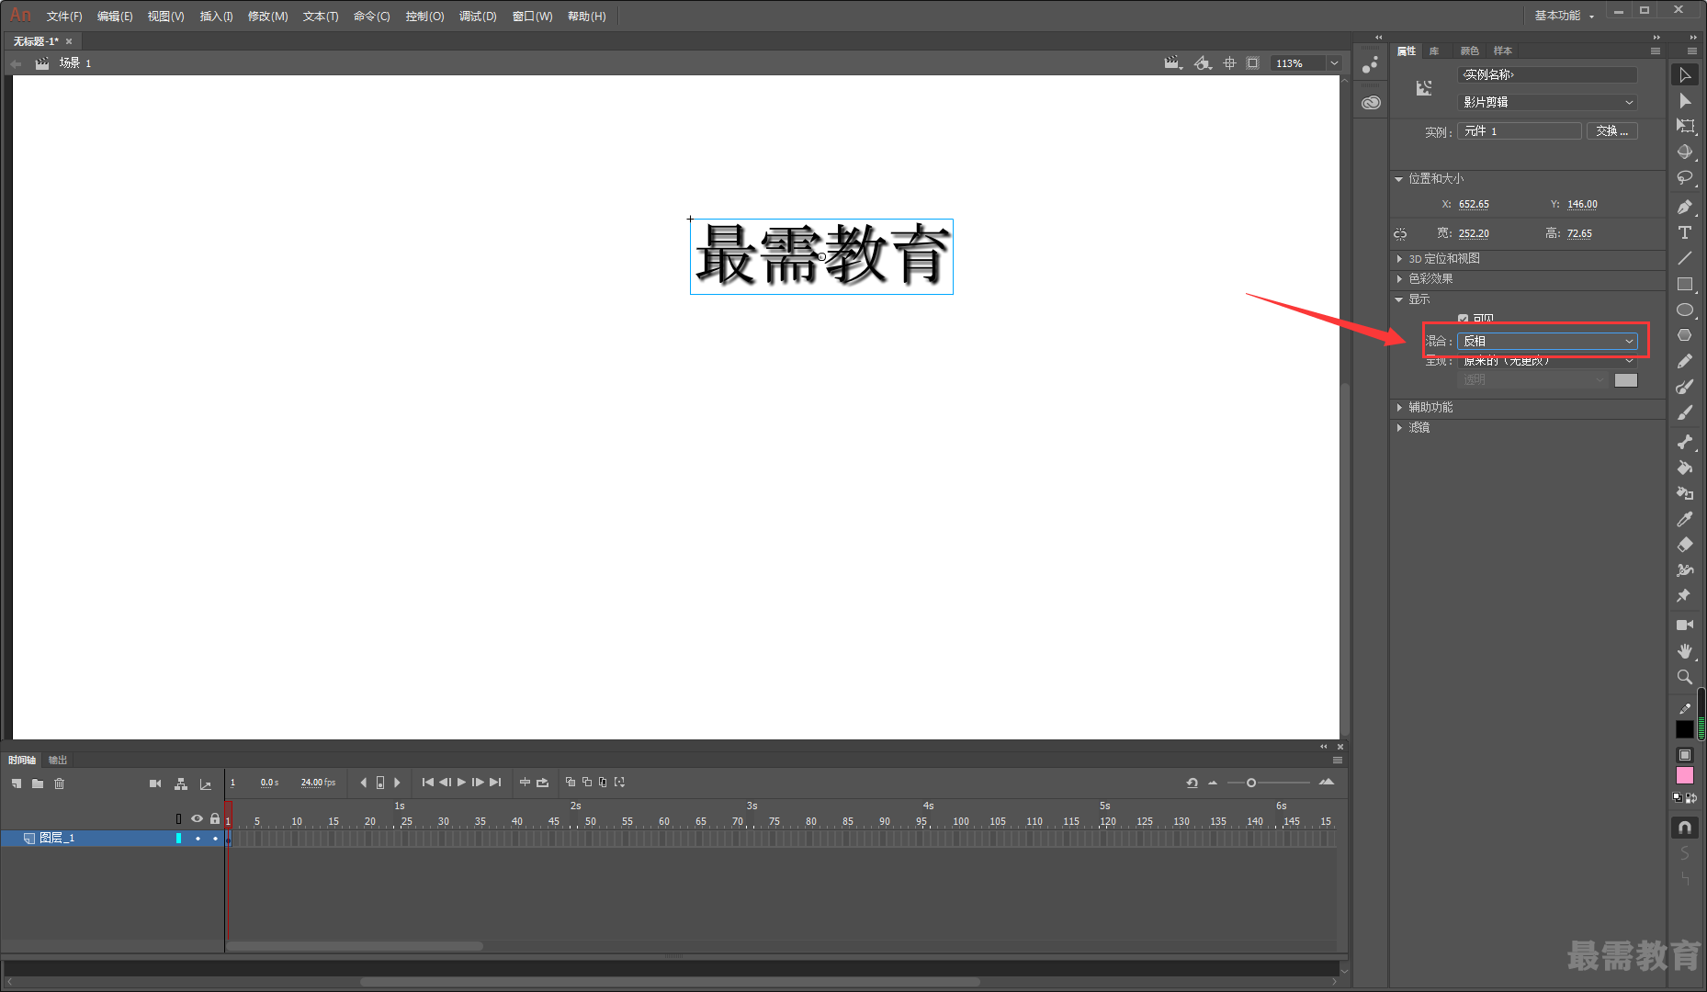Select the Lasso tool
Image resolution: width=1707 pixels, height=992 pixels.
[x=1684, y=178]
